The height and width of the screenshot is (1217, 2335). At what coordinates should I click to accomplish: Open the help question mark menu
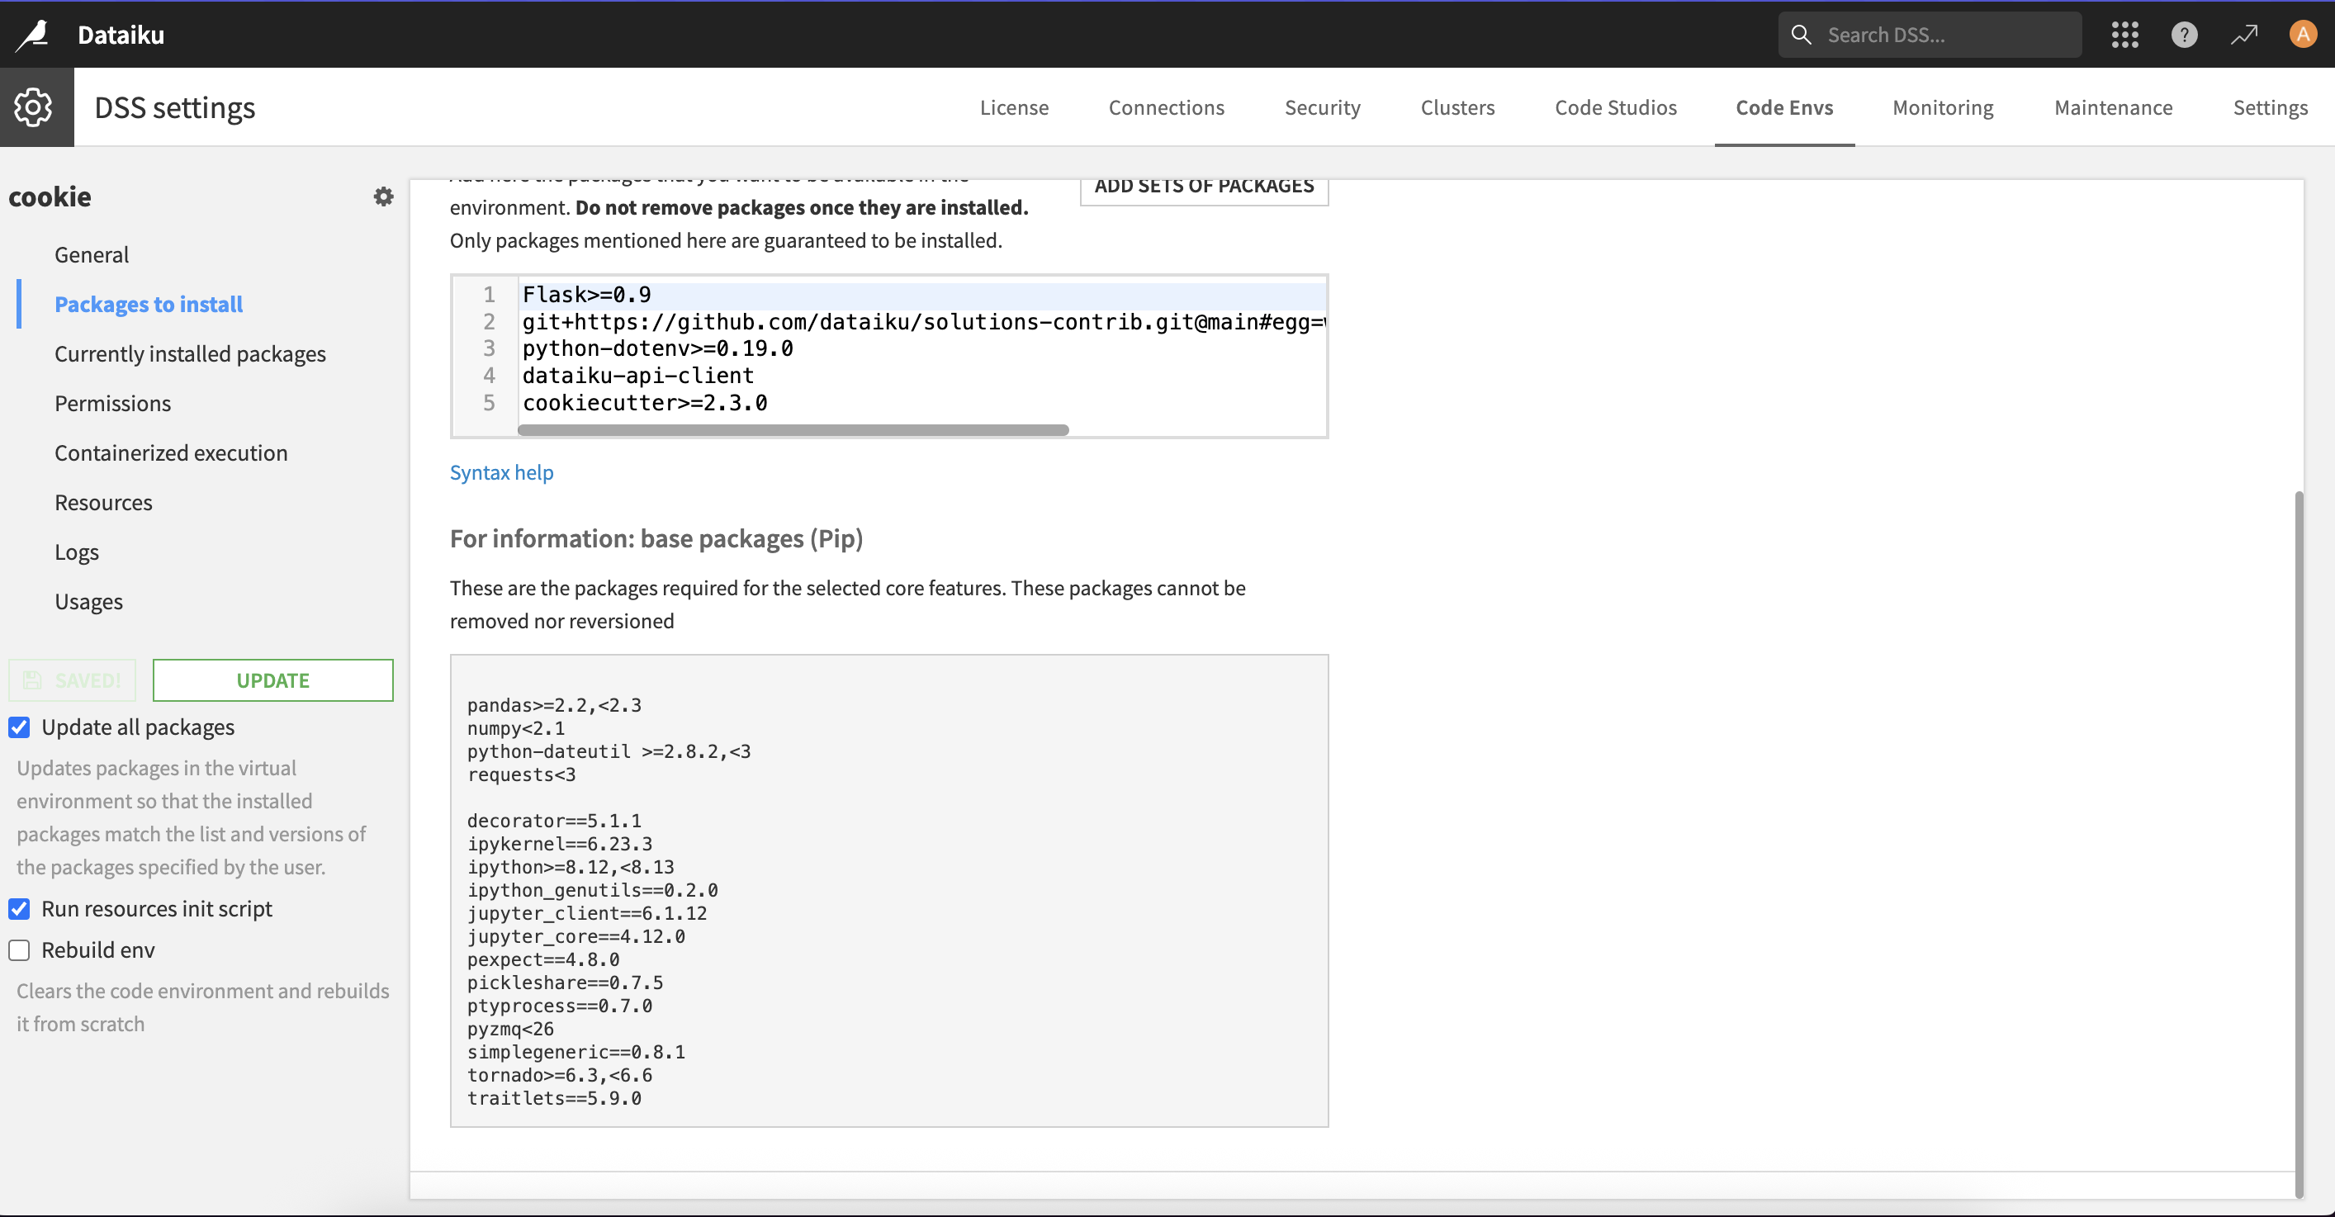2184,35
